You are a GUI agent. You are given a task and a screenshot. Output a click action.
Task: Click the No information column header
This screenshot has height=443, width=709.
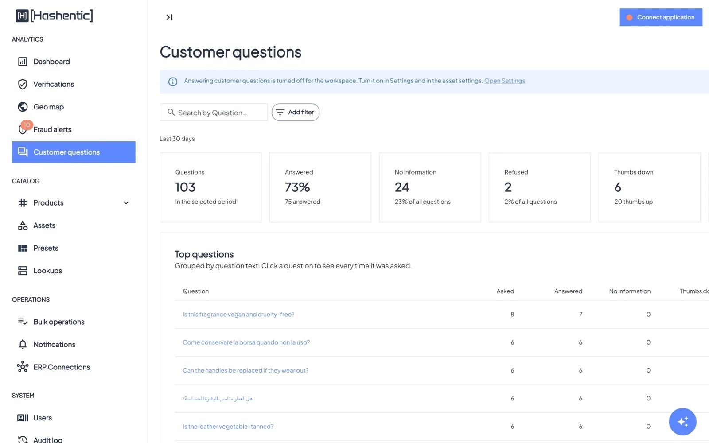point(630,291)
